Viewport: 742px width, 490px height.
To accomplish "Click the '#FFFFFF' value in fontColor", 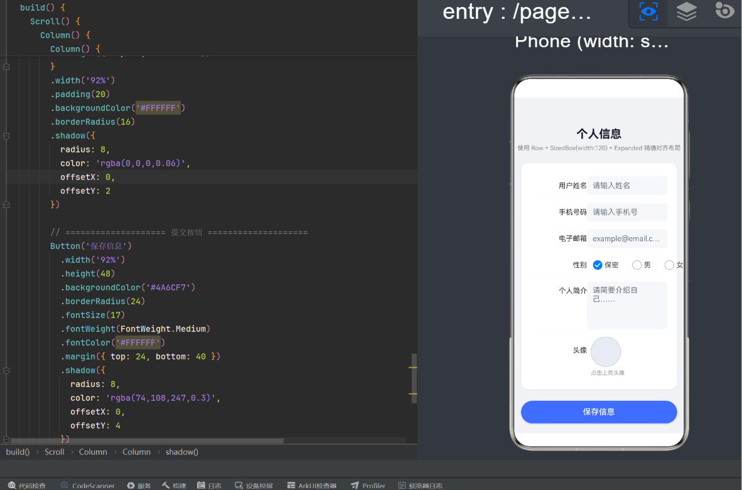I will pyautogui.click(x=138, y=343).
